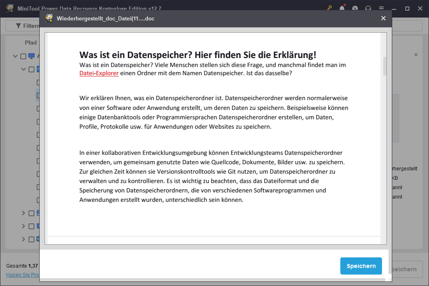Viewport: 429px width, 286px height.
Task: Expand the bottom folder node in the sidebar
Action: coord(23,239)
